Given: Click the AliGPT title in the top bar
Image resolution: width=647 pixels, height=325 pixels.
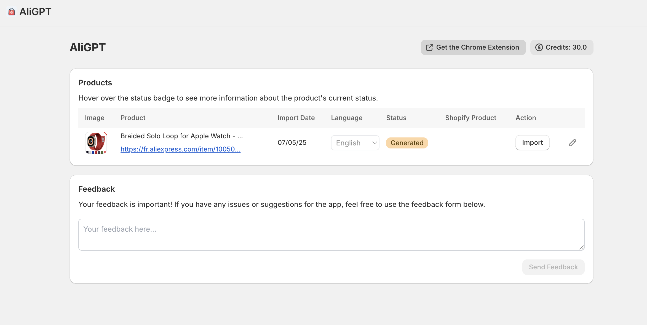Looking at the screenshot, I should (x=35, y=12).
